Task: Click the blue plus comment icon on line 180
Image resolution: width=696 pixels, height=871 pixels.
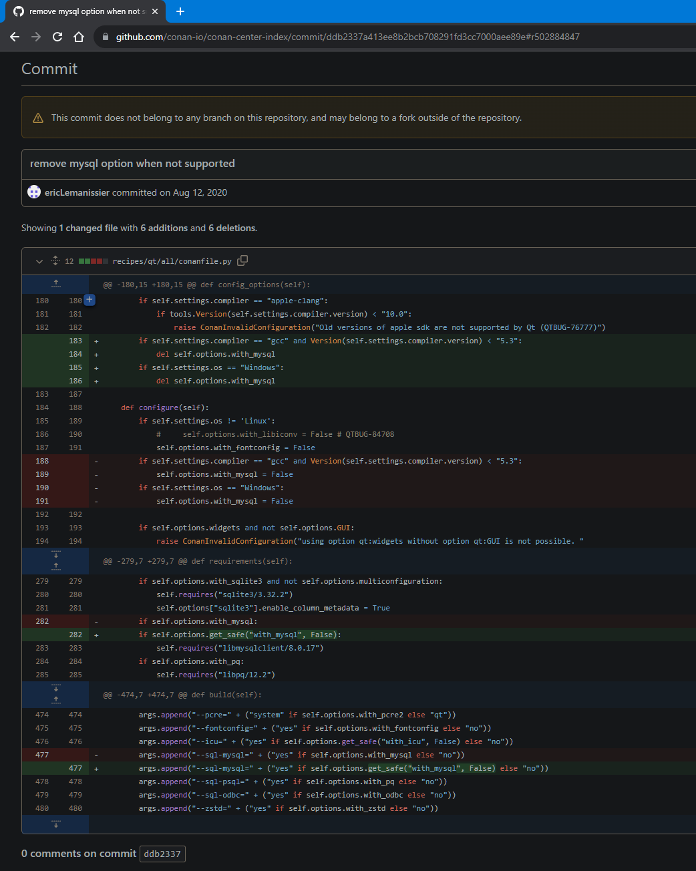Action: pyautogui.click(x=89, y=300)
